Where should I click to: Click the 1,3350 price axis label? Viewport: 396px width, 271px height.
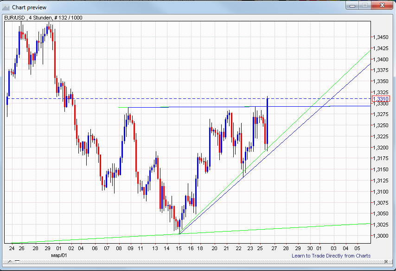[381, 81]
